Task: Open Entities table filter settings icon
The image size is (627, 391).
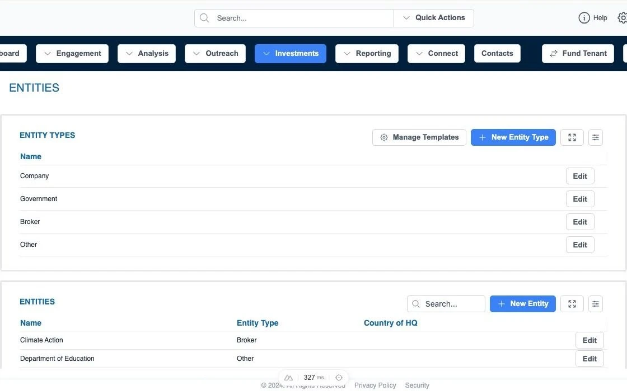Action: (596, 304)
